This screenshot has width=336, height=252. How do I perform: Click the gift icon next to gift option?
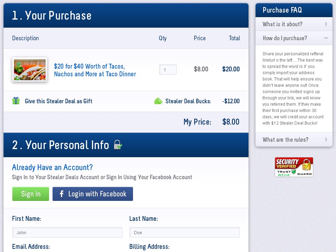point(16,101)
